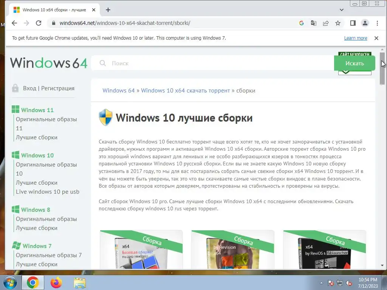Open the Windows 7 sidebar category

37,246
